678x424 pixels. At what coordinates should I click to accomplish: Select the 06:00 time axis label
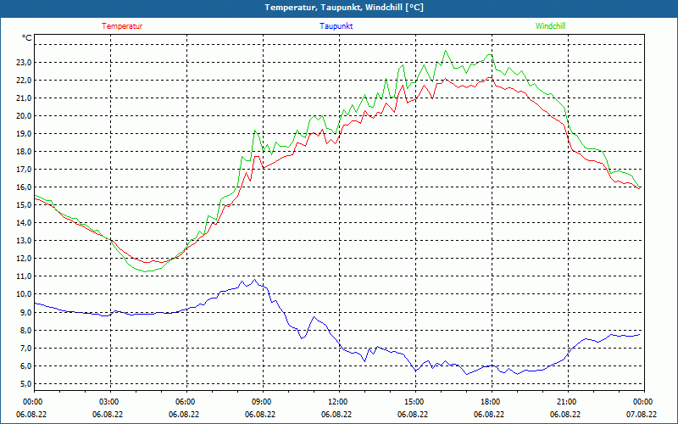186,402
